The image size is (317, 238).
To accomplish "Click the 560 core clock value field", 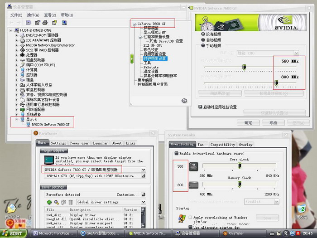I will click(180, 166).
